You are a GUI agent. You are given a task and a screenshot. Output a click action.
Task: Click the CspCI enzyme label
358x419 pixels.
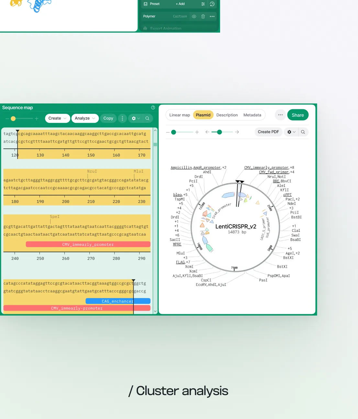pos(206,280)
